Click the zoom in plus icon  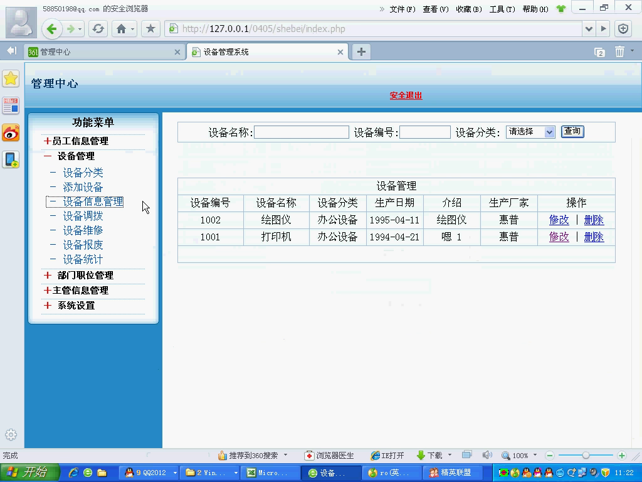pos(621,456)
